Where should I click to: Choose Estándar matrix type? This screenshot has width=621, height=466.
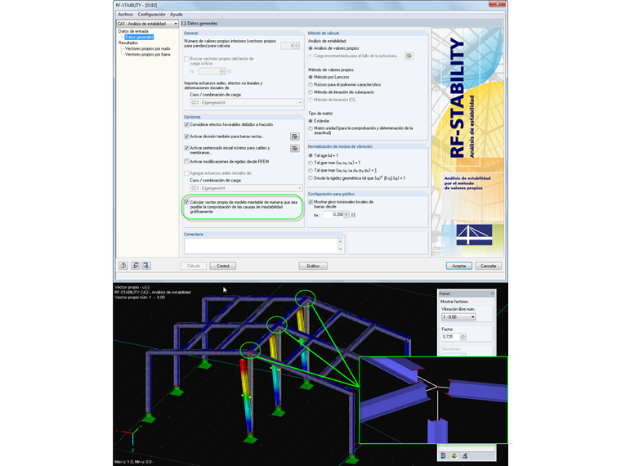tap(310, 121)
